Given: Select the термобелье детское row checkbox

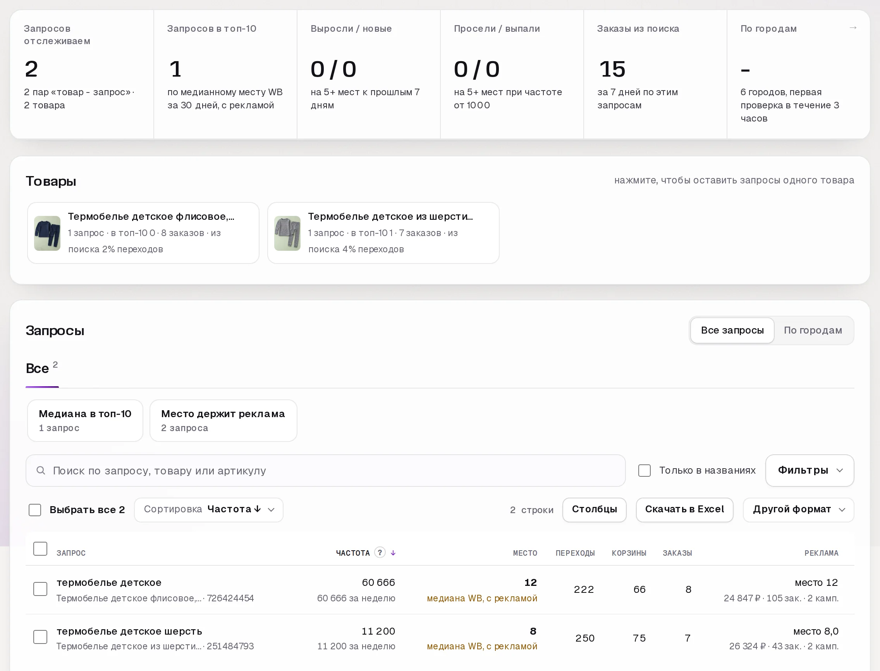Looking at the screenshot, I should point(40,589).
